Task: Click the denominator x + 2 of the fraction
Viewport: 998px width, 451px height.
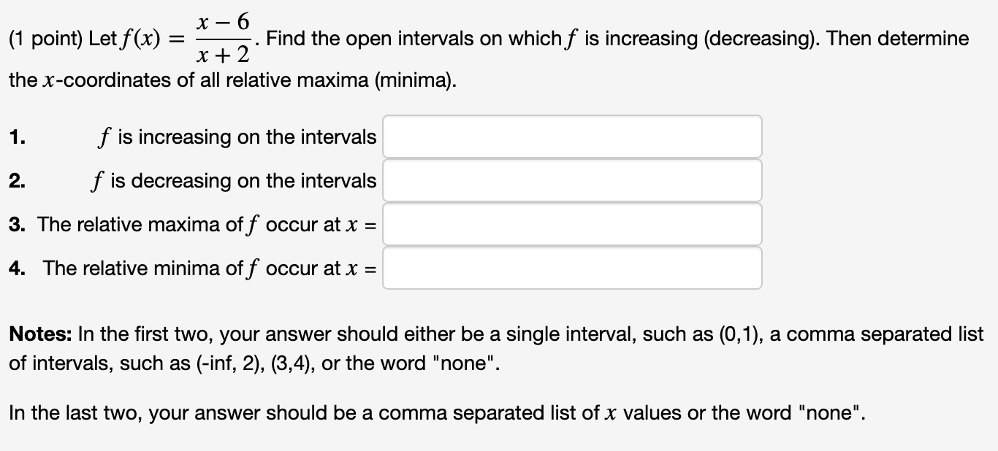Action: tap(224, 54)
